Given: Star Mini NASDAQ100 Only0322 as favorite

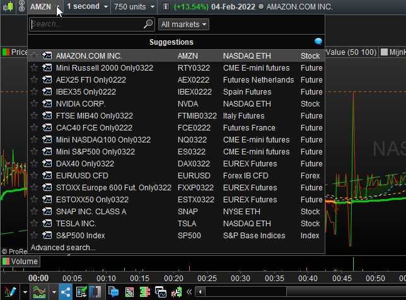Looking at the screenshot, I should coord(34,139).
